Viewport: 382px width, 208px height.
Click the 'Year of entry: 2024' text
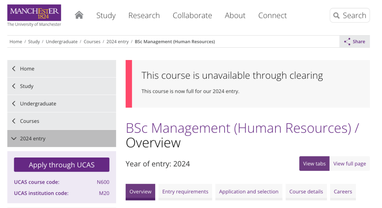pyautogui.click(x=158, y=164)
